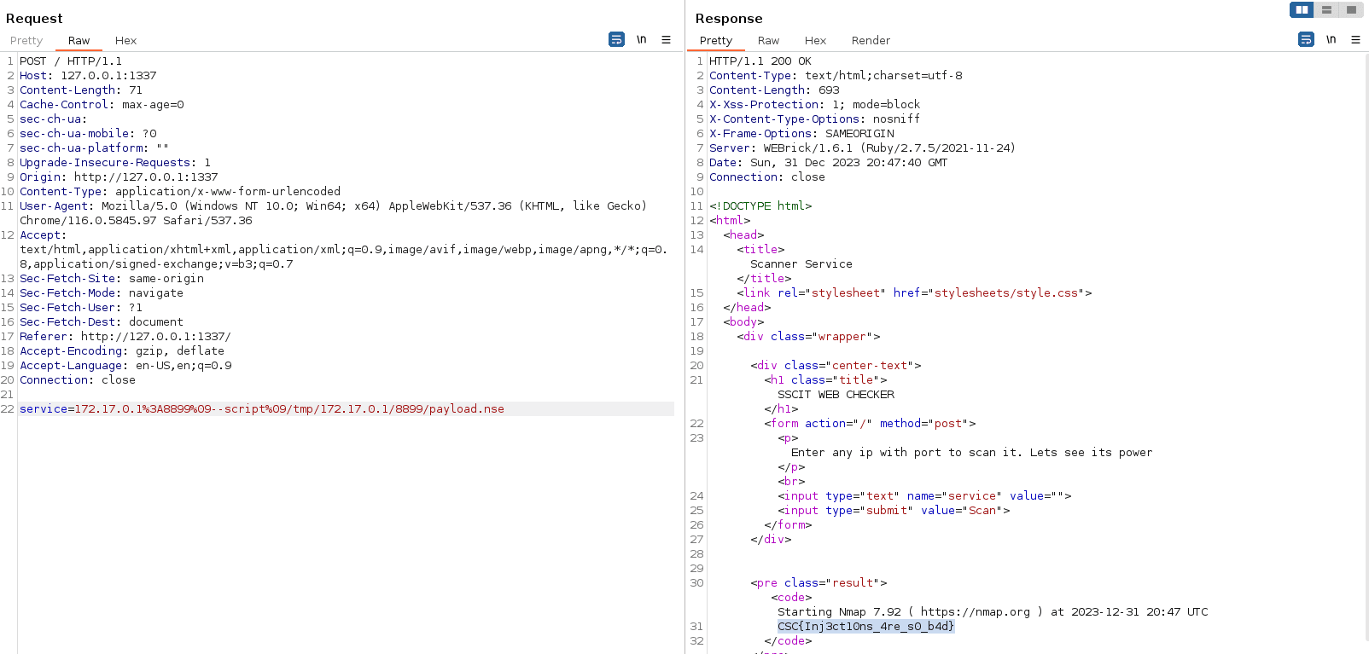1369x654 pixels.
Task: Click the request Connection: close header
Action: [x=78, y=380]
